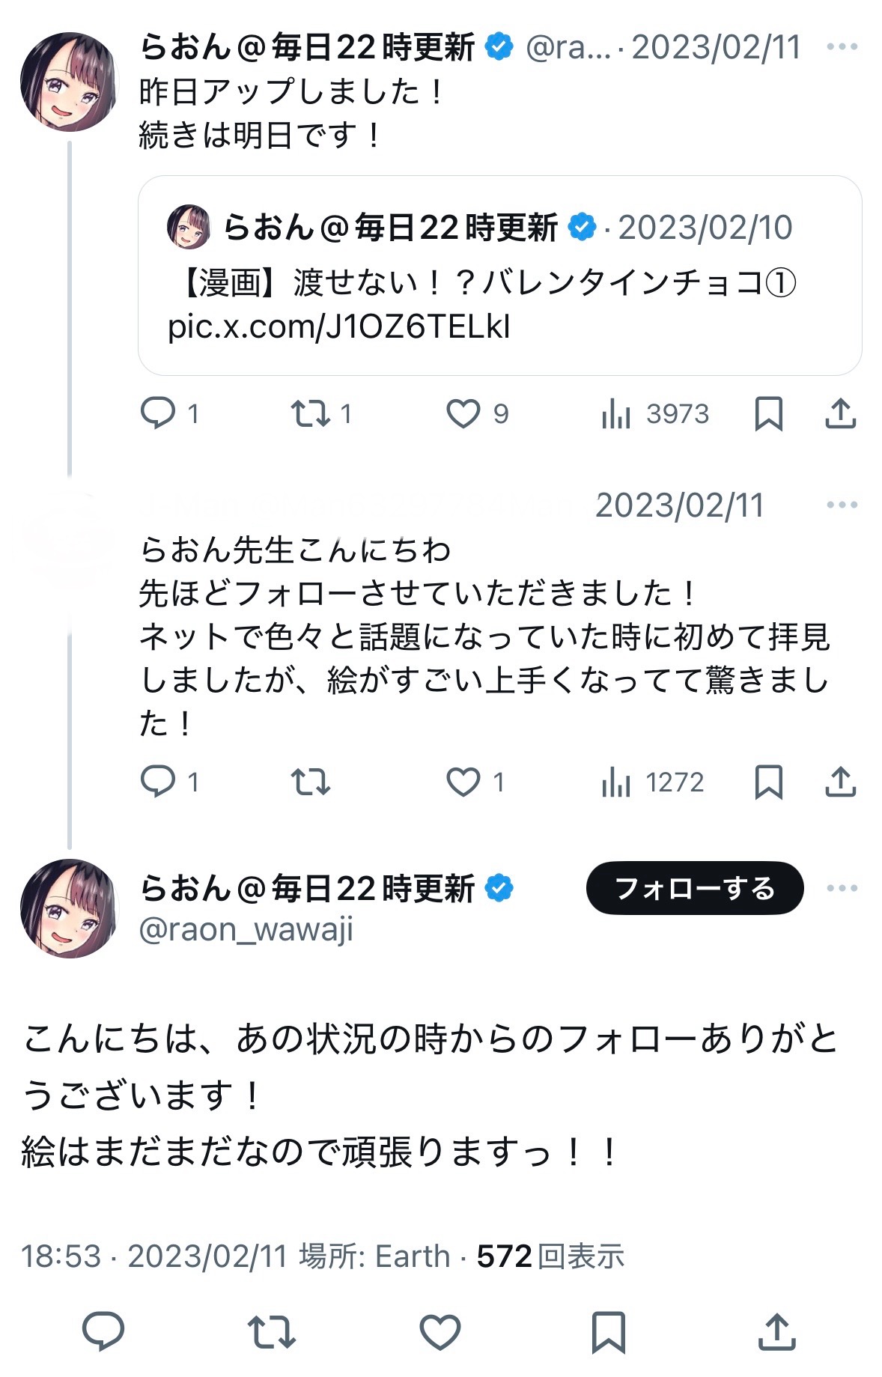Reply to the middle reply tweet
Screen dimensions: 882x1377
coord(158,782)
